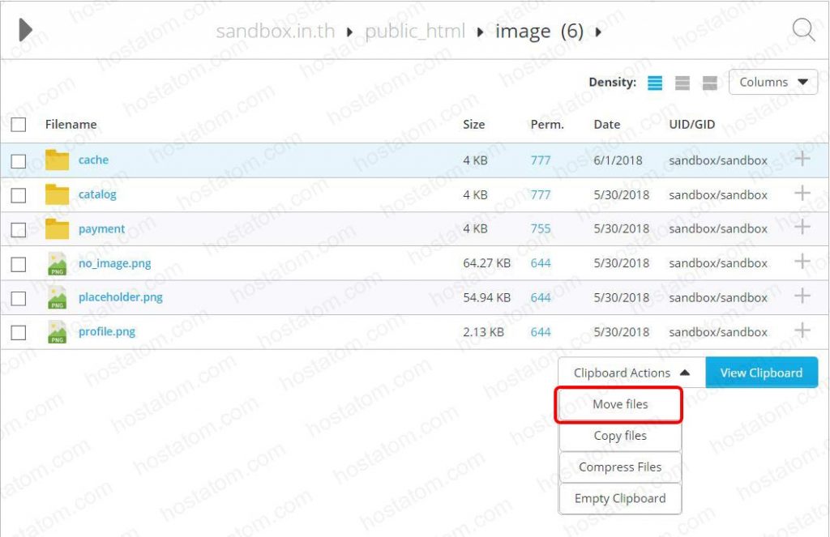Toggle the select-all checkbox in the header
This screenshot has height=537, width=830.
click(18, 124)
